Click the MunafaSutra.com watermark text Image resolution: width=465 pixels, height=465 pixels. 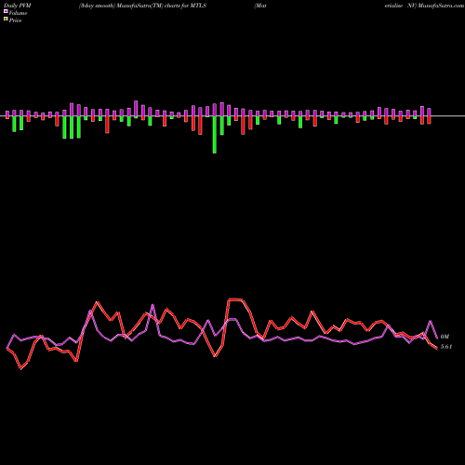[441, 6]
